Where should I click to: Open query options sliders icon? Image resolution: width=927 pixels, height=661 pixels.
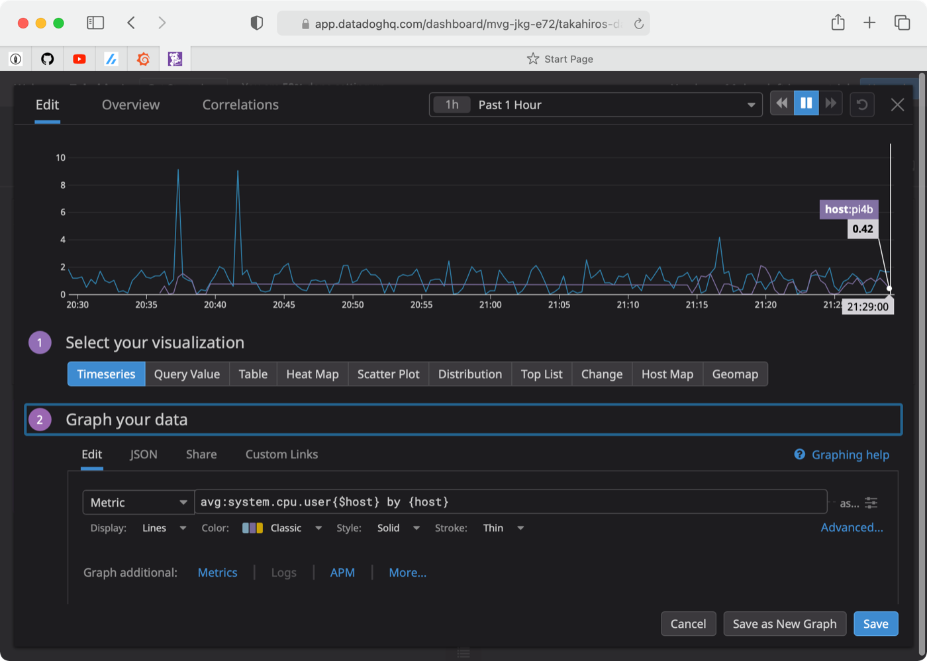click(871, 503)
